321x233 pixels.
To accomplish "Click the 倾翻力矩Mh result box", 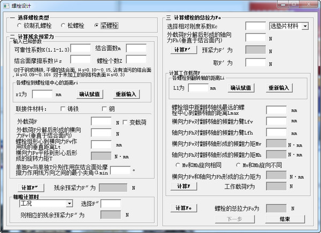I will tap(277, 155).
